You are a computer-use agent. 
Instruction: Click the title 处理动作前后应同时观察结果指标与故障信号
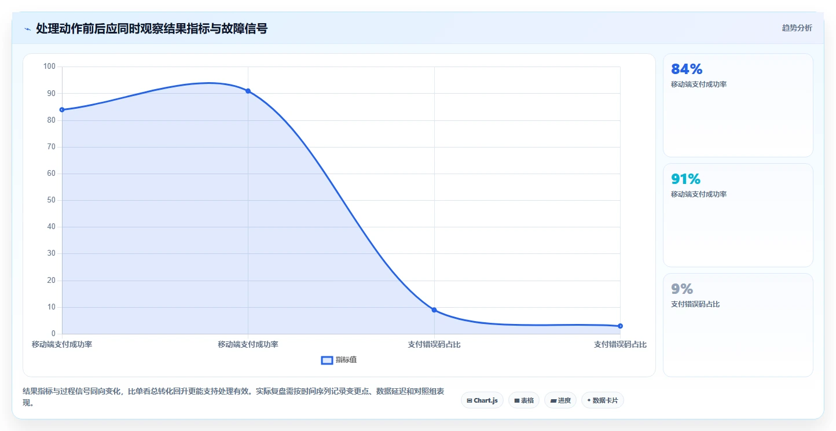point(152,28)
